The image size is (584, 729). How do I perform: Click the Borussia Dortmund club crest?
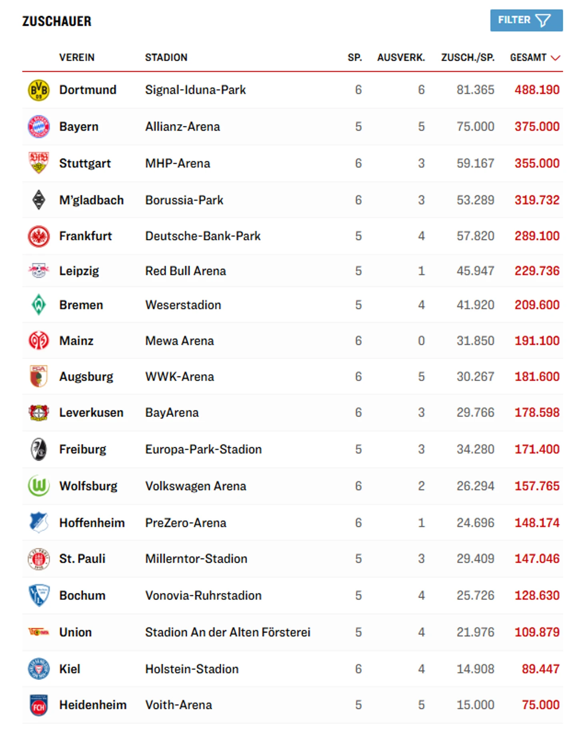tap(38, 90)
